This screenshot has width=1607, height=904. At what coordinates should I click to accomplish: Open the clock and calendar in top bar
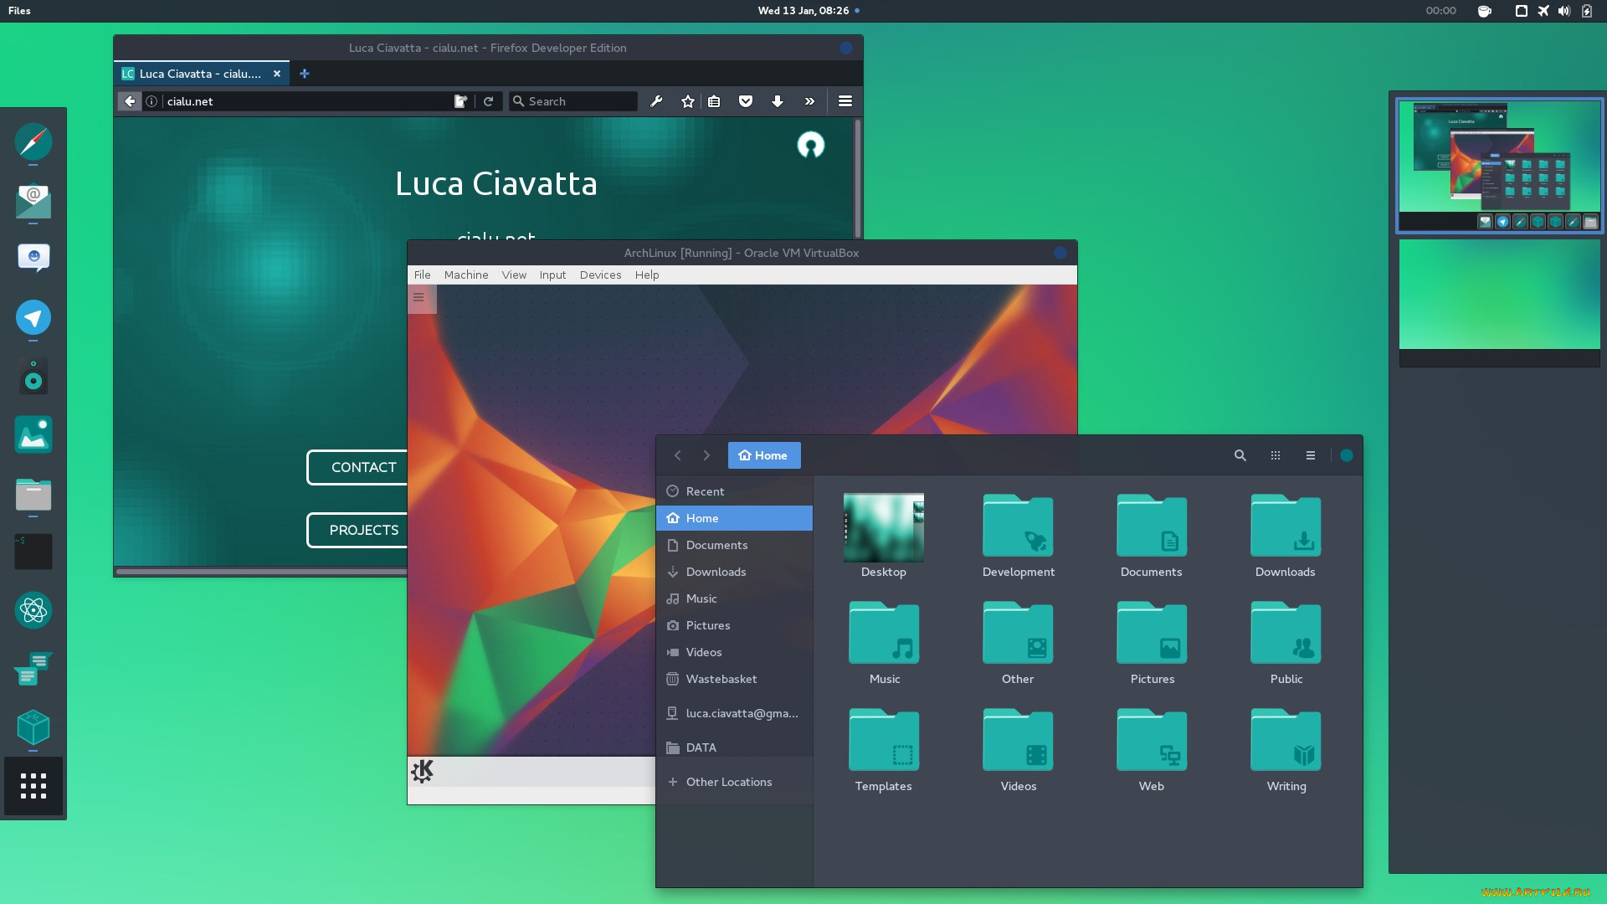coord(803,11)
